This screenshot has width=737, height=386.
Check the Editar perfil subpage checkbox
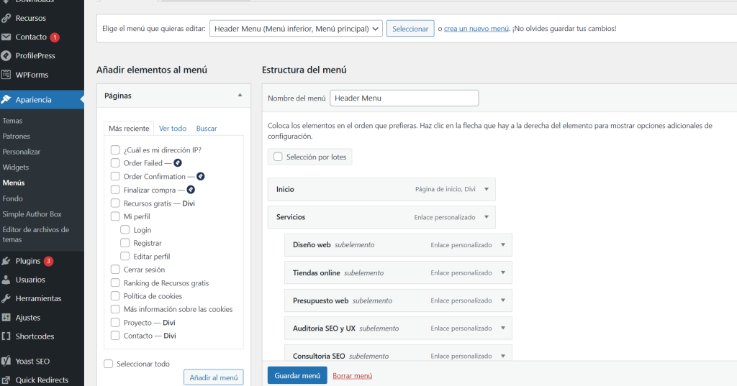(125, 256)
